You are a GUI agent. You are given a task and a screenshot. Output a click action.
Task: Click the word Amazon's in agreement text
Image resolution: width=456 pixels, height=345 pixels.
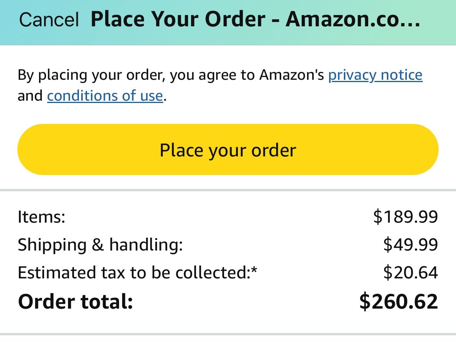pyautogui.click(x=292, y=75)
